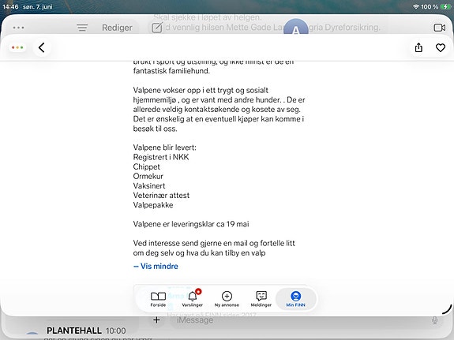Open Varslinger notifications bell
Image resolution: width=454 pixels, height=340 pixels.
click(x=192, y=299)
